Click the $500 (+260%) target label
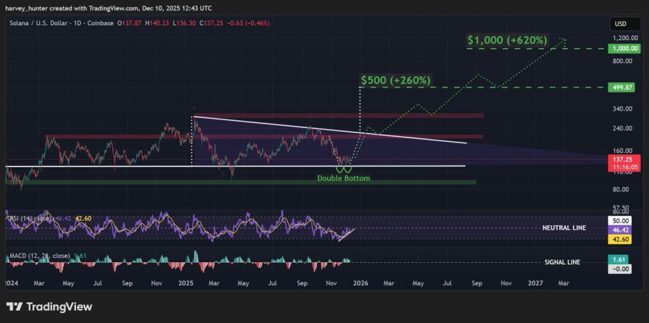 click(395, 80)
